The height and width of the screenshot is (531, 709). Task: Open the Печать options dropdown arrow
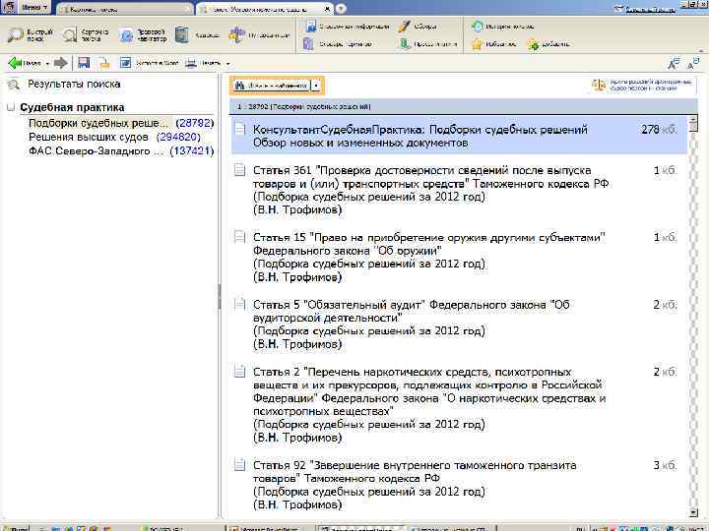[227, 64]
